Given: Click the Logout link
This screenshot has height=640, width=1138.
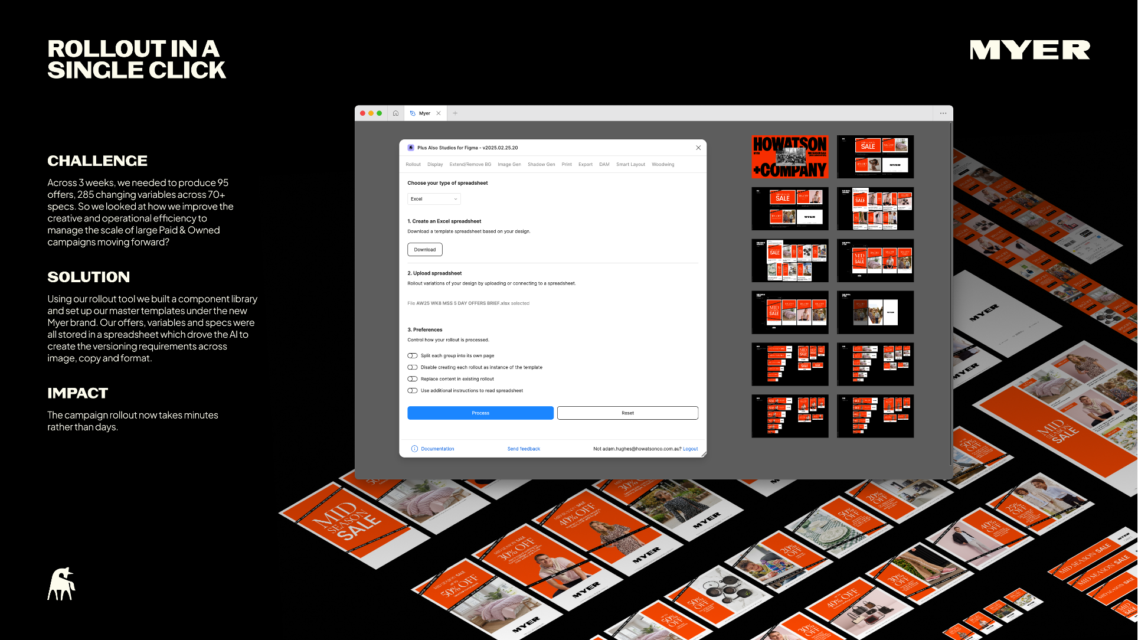Looking at the screenshot, I should click(x=690, y=449).
